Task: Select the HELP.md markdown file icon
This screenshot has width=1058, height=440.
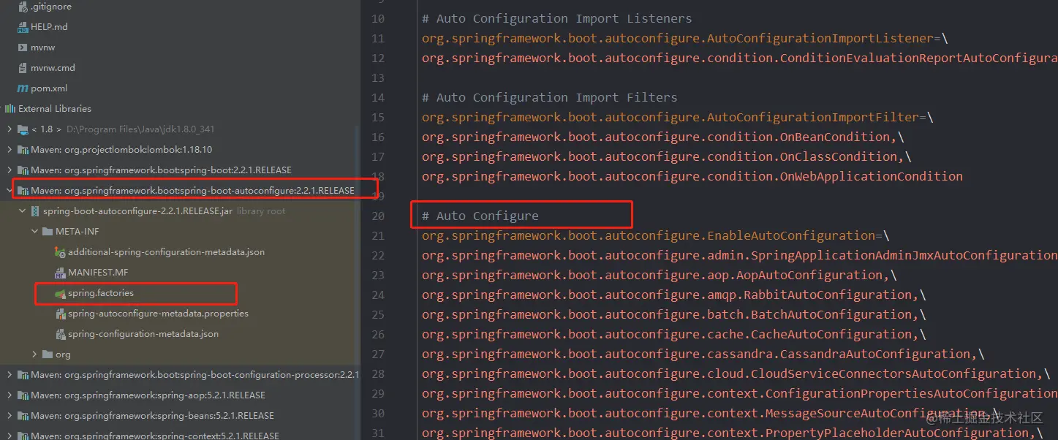Action: pyautogui.click(x=23, y=27)
